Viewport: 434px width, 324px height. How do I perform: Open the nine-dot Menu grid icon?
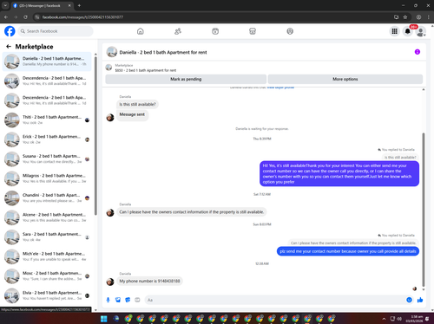pos(394,31)
